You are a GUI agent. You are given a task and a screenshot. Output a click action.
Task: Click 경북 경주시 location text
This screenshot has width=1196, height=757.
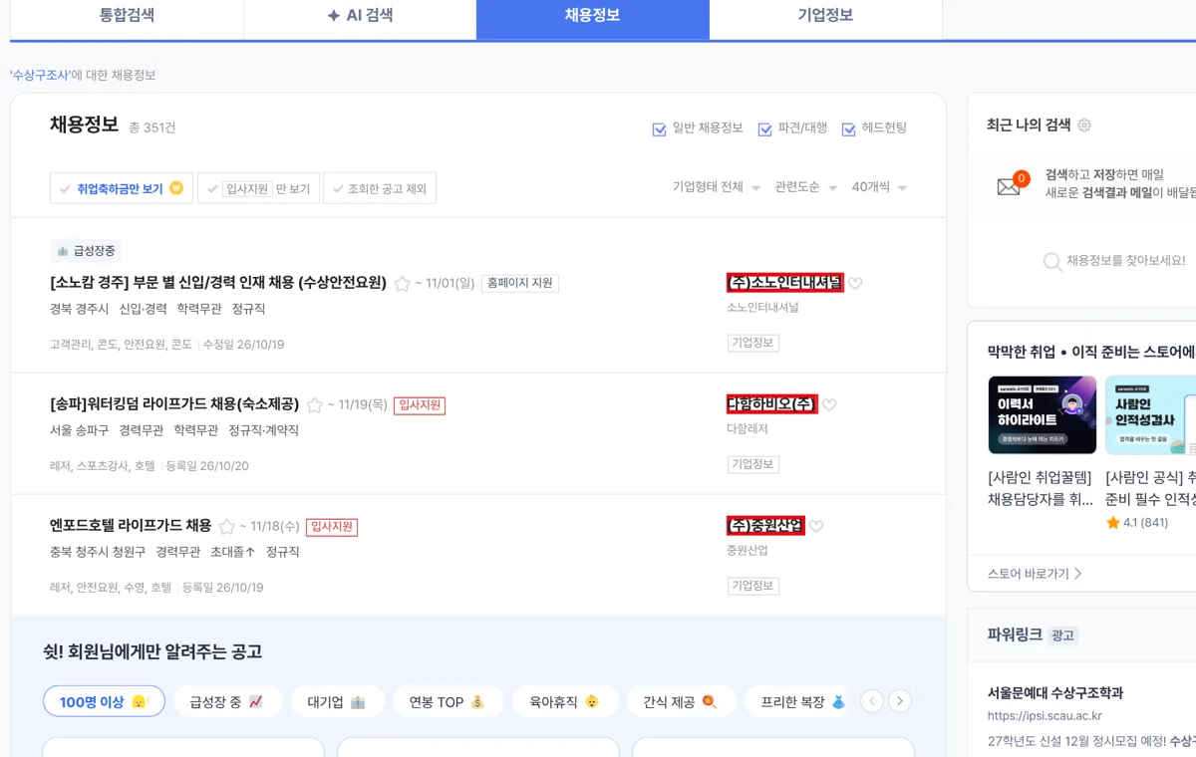click(79, 310)
